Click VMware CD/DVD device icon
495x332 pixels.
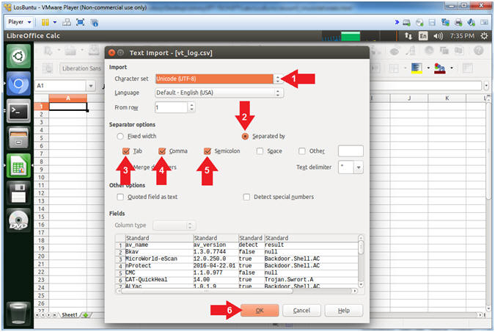(419, 23)
